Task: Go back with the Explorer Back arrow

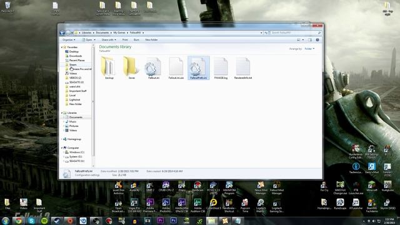Action: coord(62,32)
